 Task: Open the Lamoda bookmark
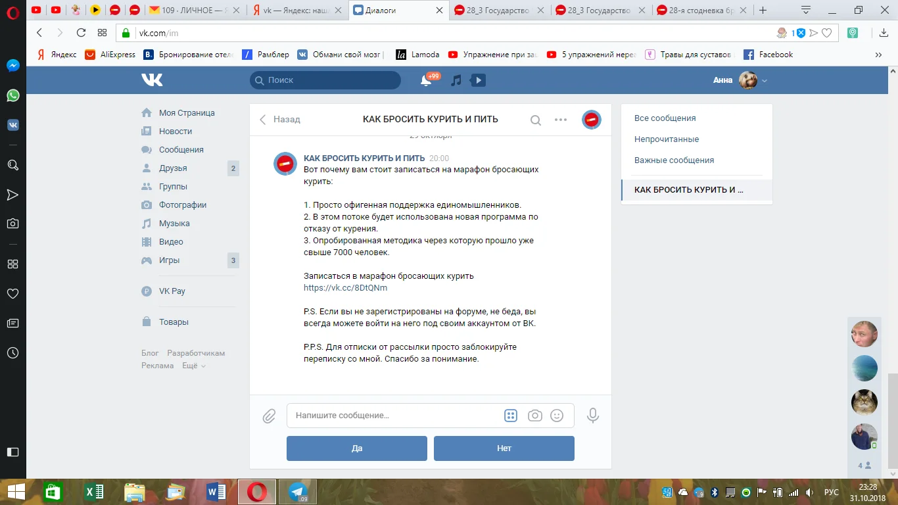point(417,55)
